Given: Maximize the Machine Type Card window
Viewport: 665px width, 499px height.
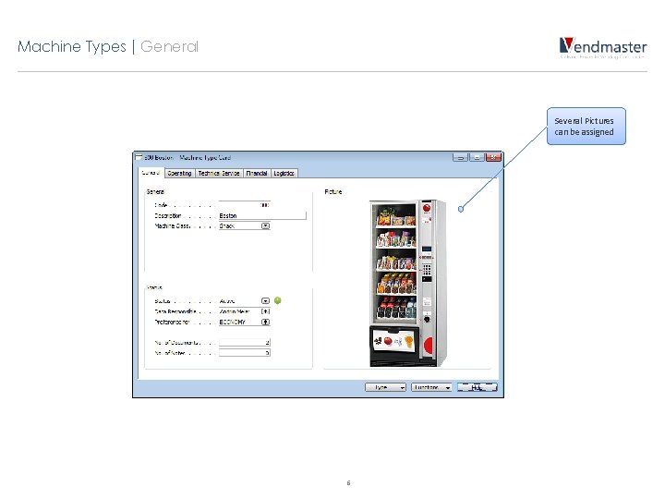Looking at the screenshot, I should coord(477,157).
